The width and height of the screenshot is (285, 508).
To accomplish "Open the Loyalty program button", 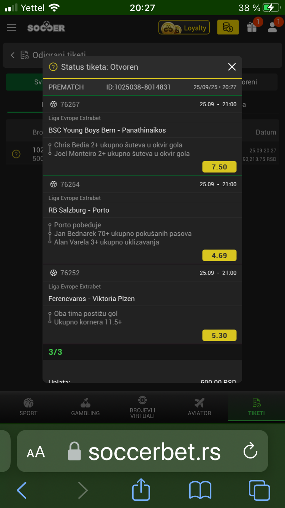I will click(184, 27).
